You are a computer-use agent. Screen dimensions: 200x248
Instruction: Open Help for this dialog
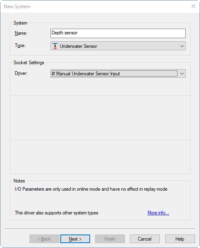(x=180, y=239)
